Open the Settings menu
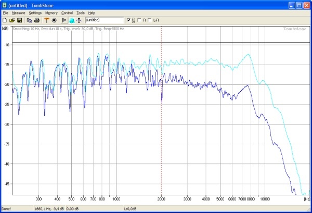 pos(35,13)
